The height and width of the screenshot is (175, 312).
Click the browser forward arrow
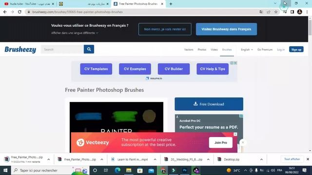point(12,12)
